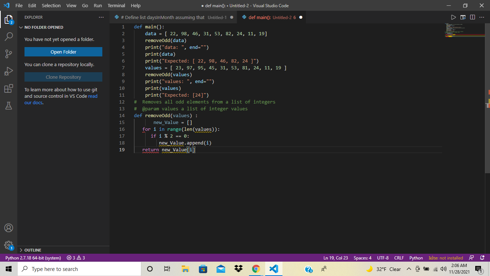This screenshot has height=276, width=490.
Task: Collapse the No Folder Opened section
Action: [x=43, y=27]
